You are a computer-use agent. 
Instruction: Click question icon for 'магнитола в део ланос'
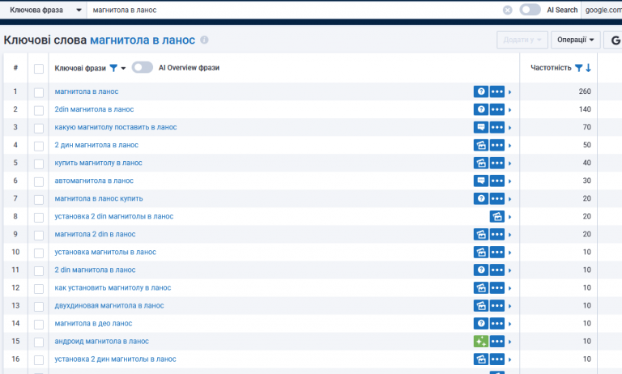[481, 324]
